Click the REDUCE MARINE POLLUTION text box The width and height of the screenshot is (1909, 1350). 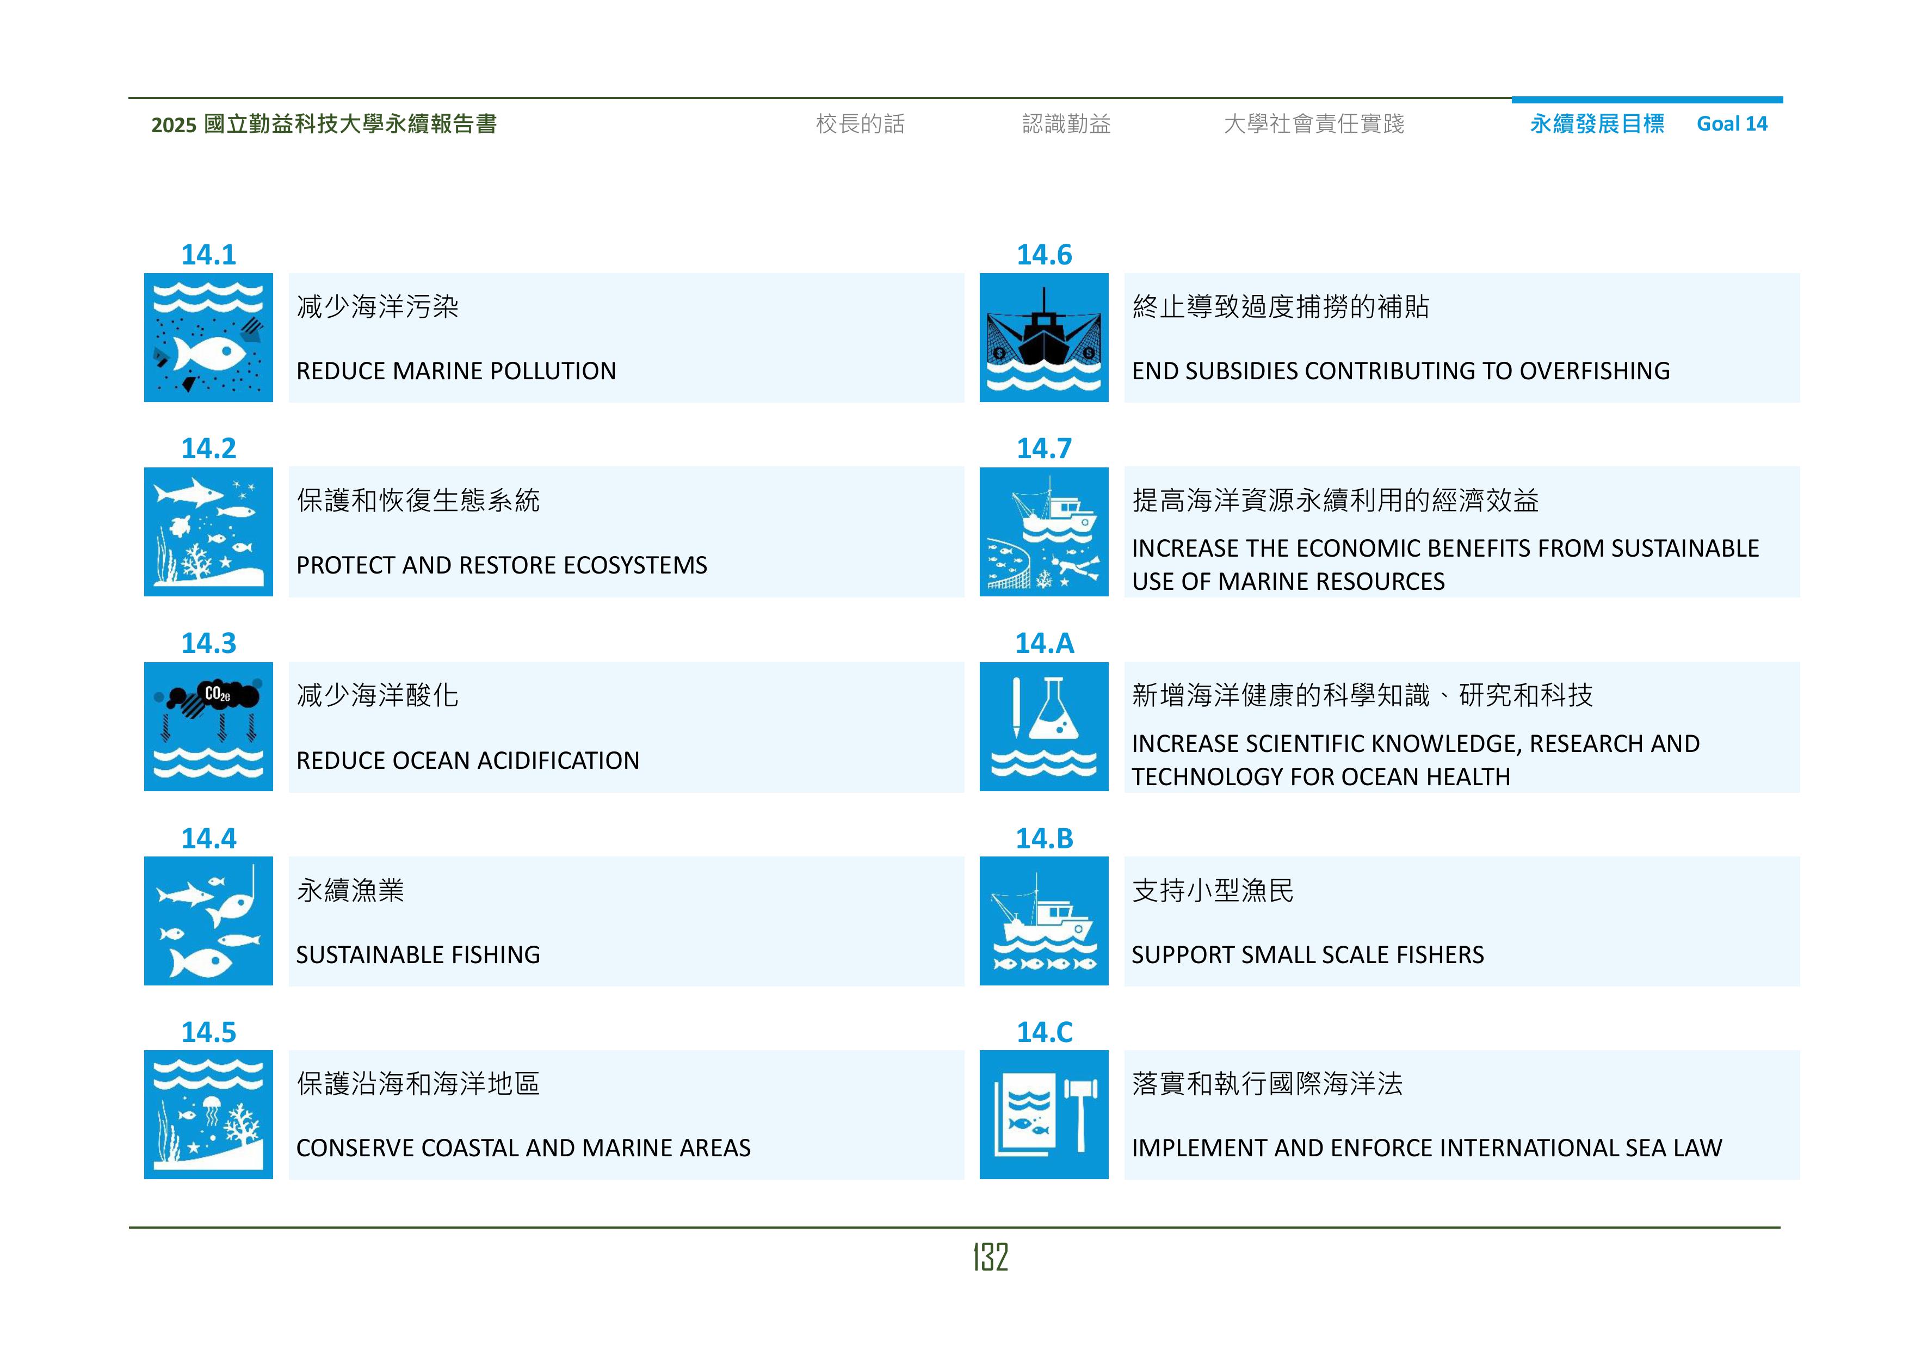coord(456,371)
